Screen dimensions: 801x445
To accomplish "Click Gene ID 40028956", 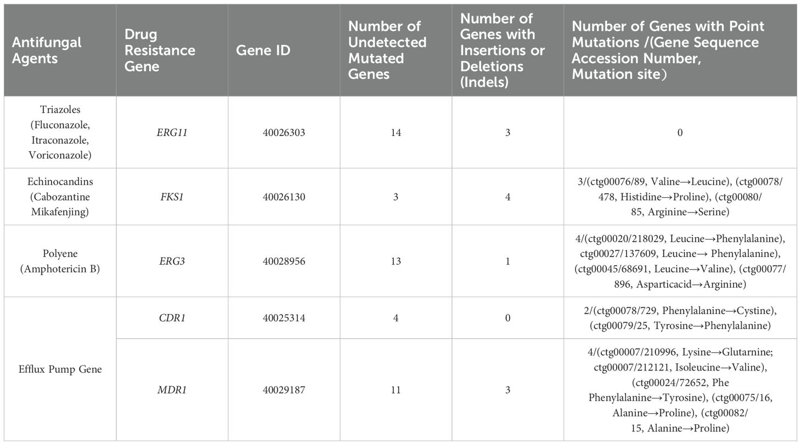I will click(284, 261).
